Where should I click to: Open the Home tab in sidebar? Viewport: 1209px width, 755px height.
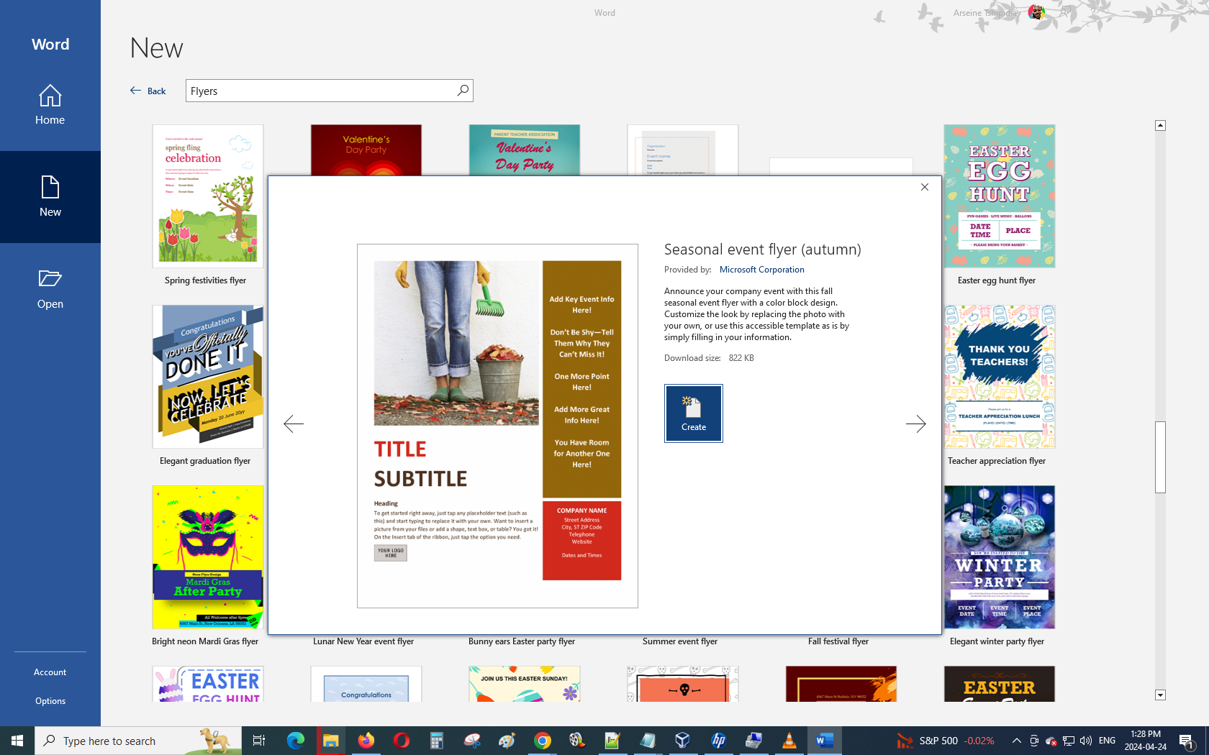[x=50, y=105]
